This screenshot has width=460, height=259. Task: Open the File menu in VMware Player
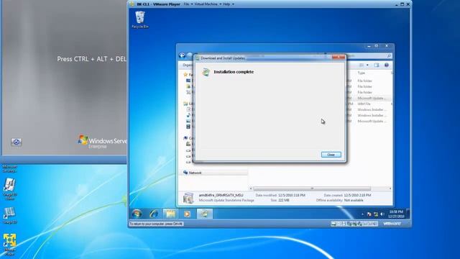tap(188, 4)
